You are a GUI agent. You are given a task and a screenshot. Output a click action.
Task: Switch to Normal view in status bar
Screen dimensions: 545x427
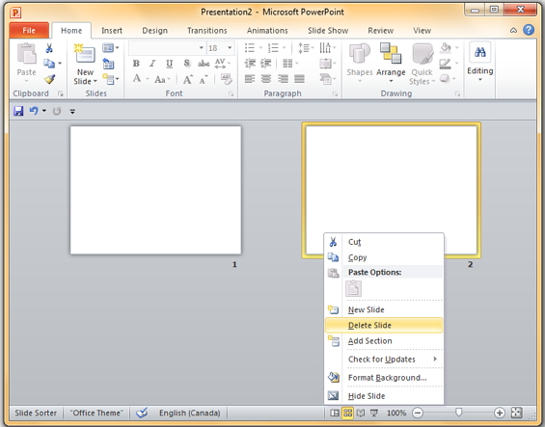335,413
